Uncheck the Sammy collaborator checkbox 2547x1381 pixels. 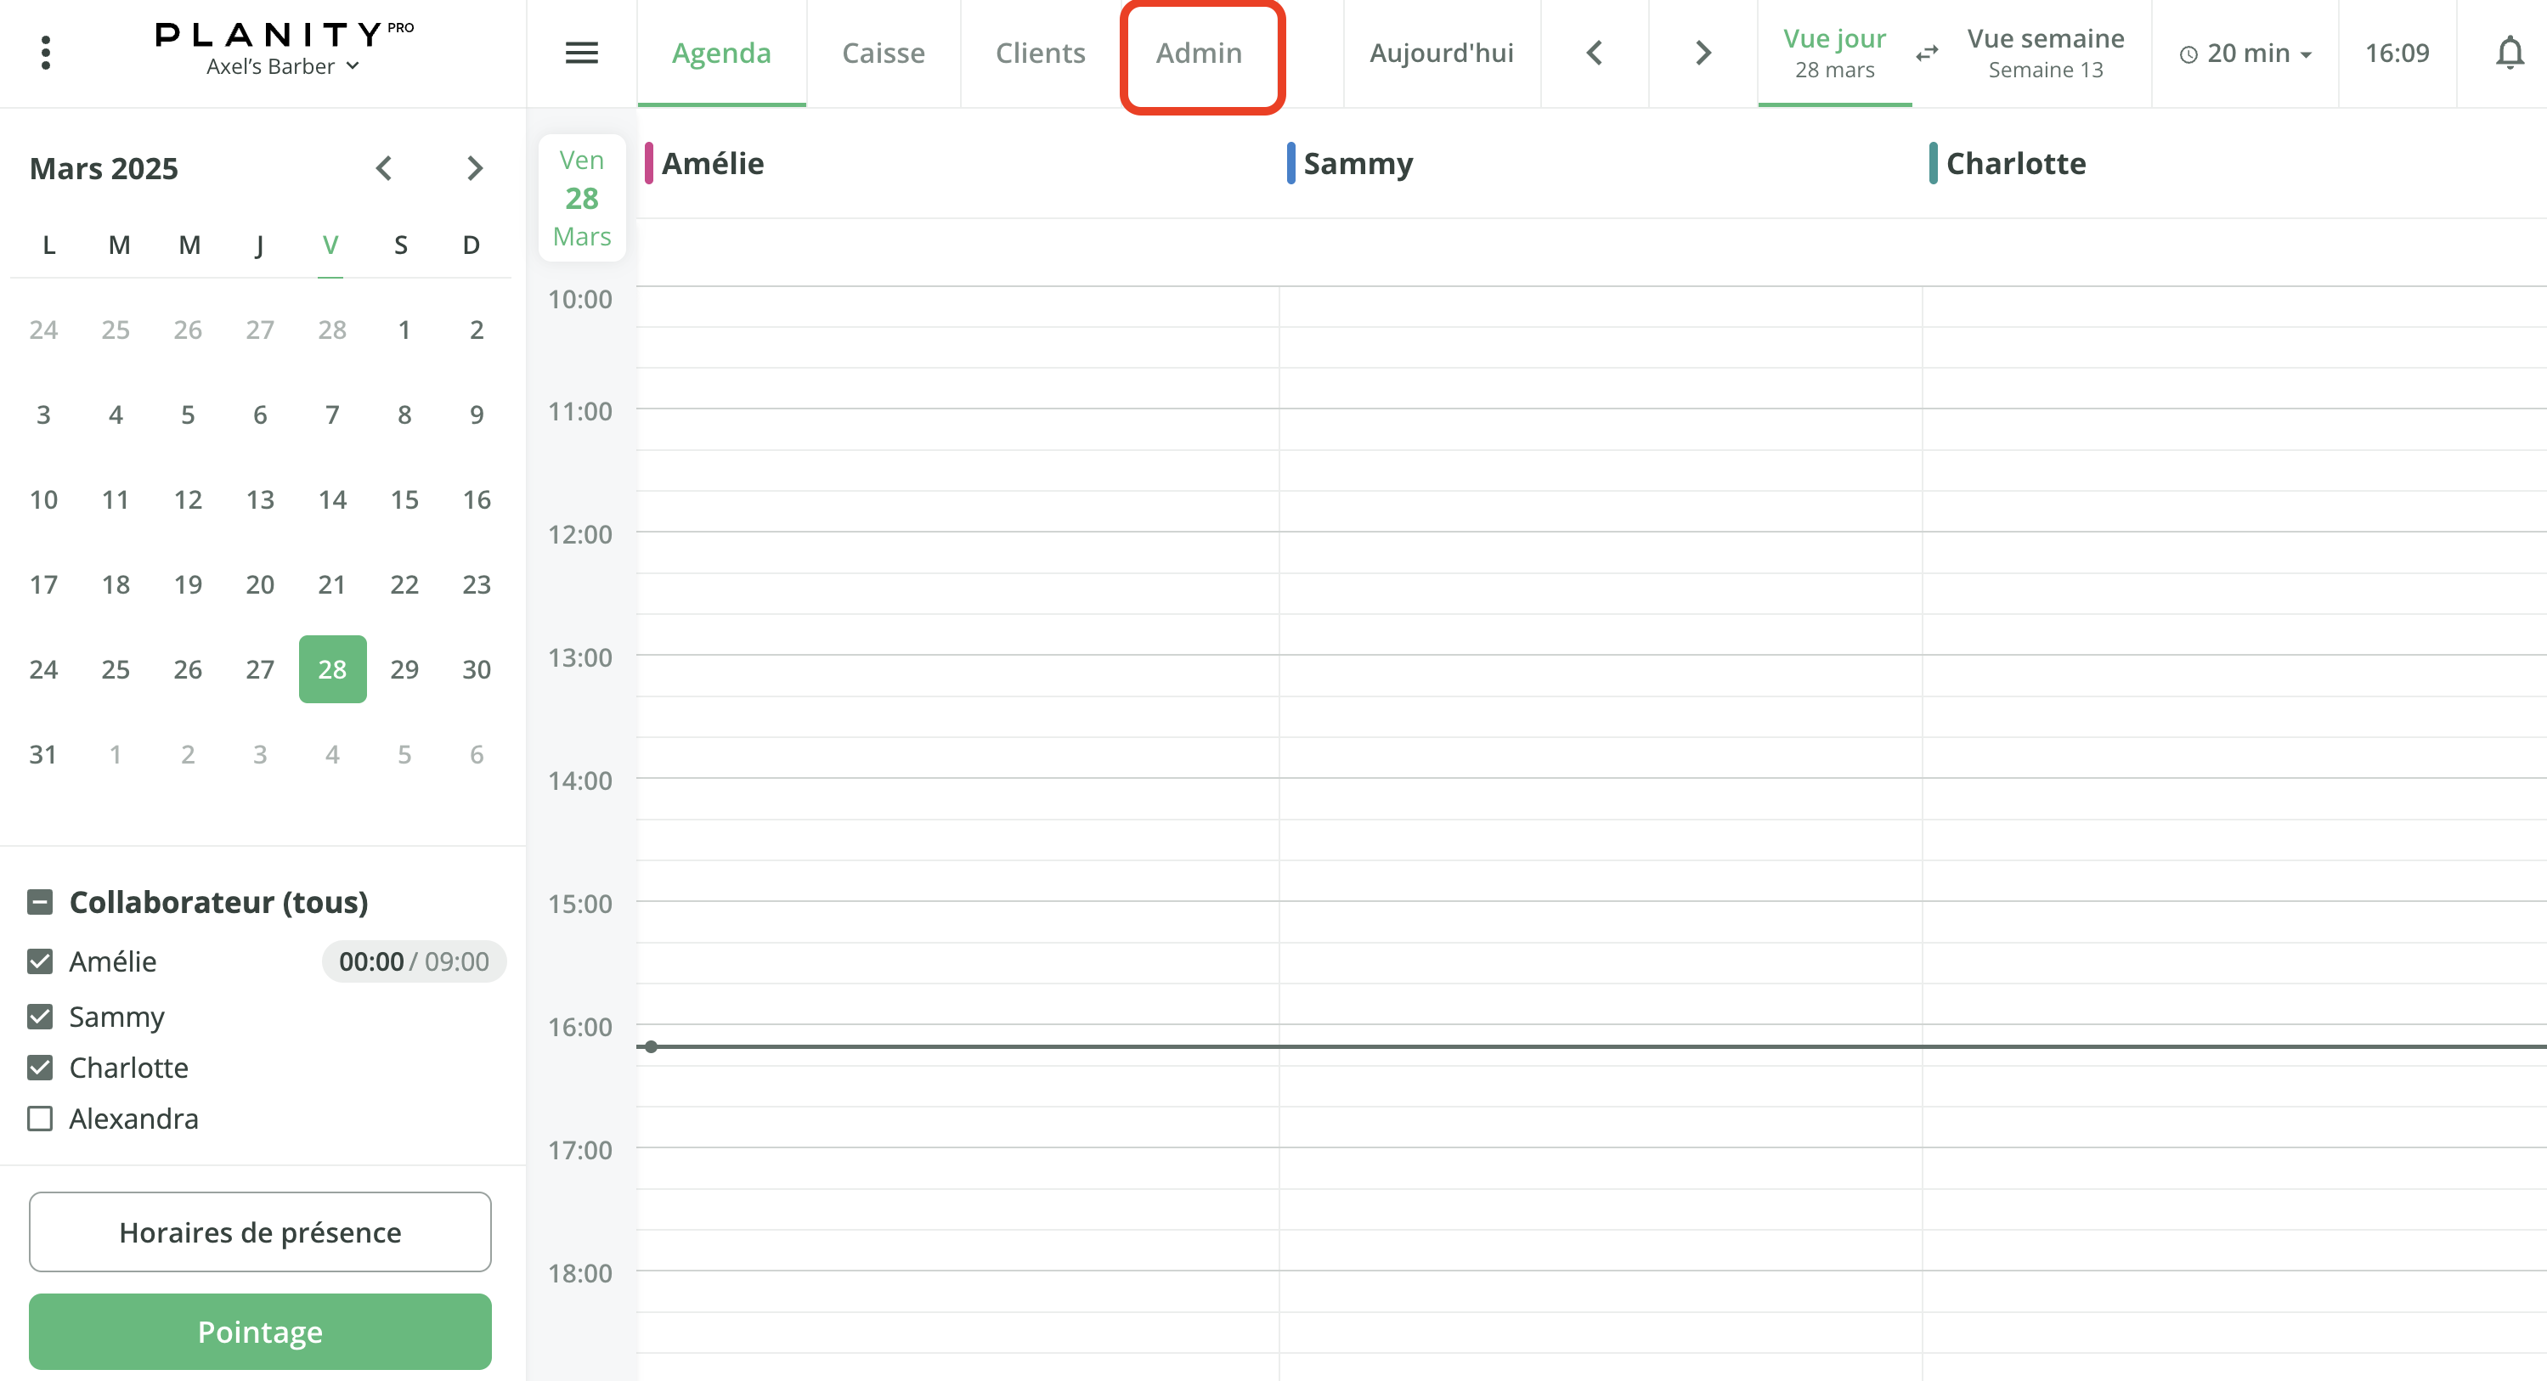click(40, 1017)
